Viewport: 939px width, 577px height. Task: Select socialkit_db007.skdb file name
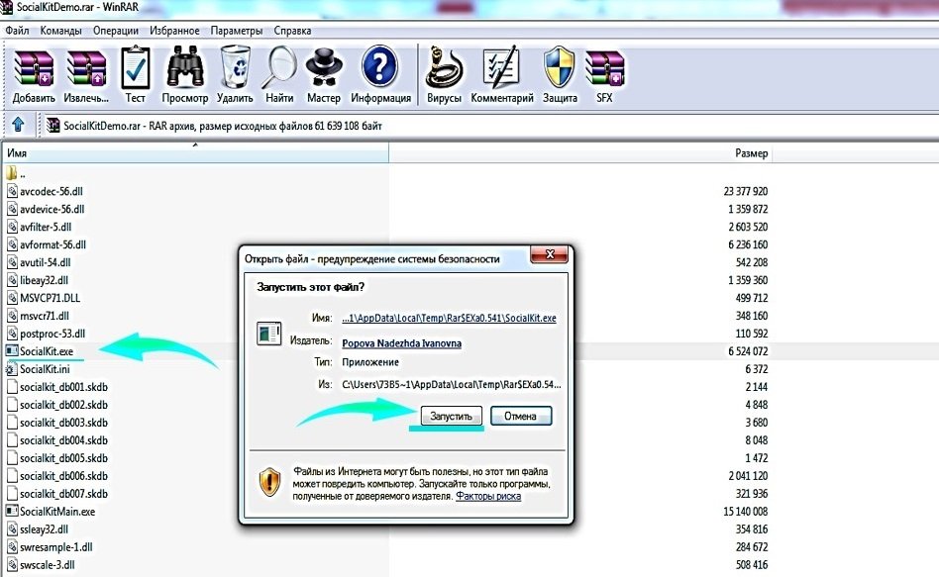63,493
